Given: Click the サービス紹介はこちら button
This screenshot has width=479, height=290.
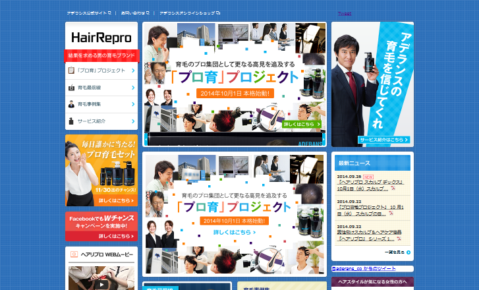Looking at the screenshot, I should (x=383, y=140).
